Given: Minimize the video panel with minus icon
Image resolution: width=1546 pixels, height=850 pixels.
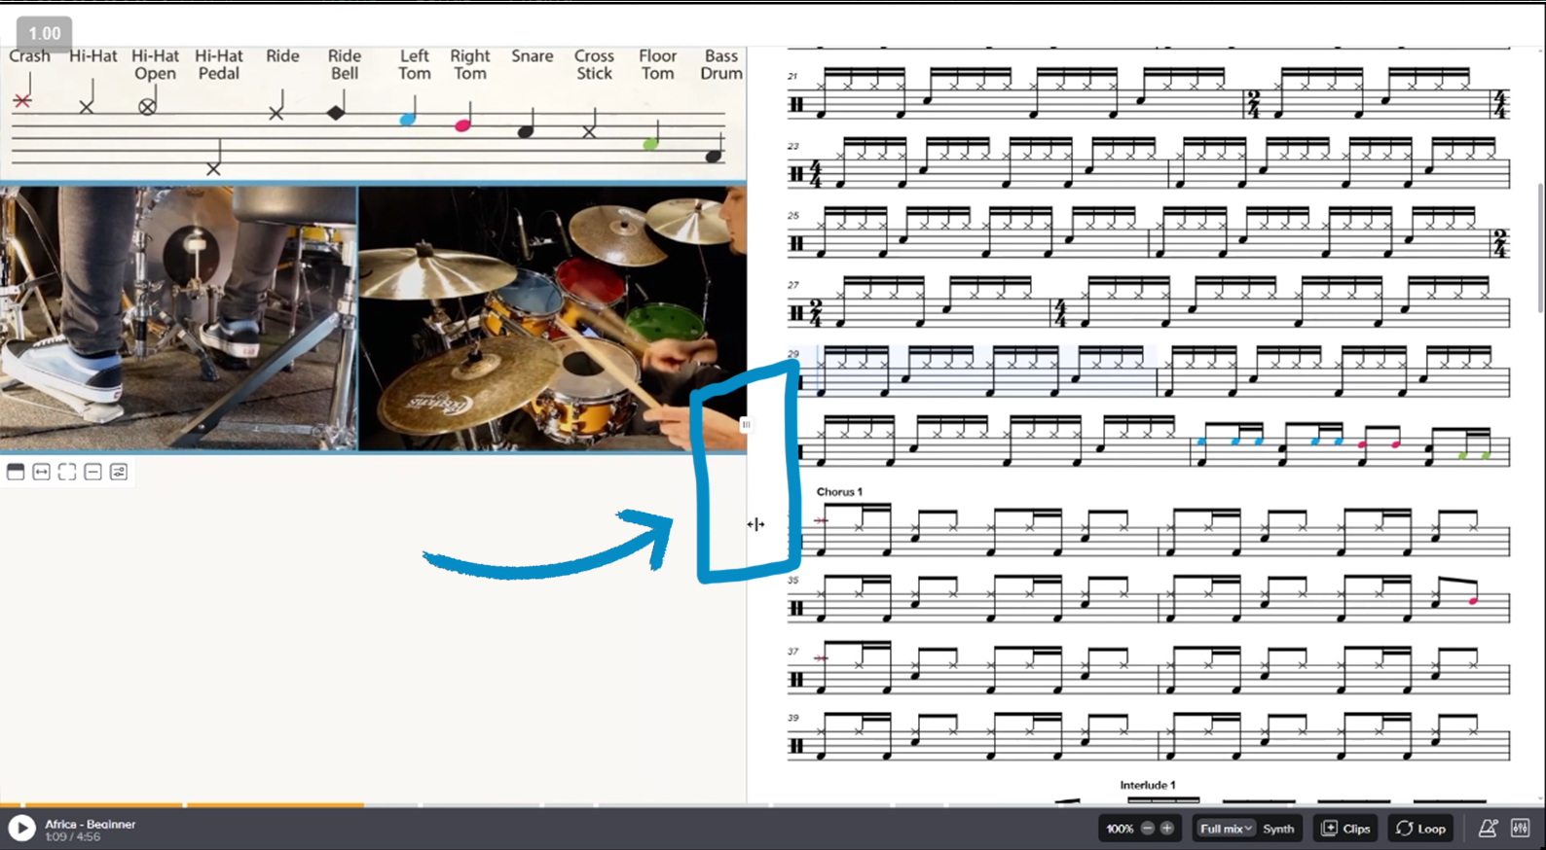Looking at the screenshot, I should click(92, 473).
